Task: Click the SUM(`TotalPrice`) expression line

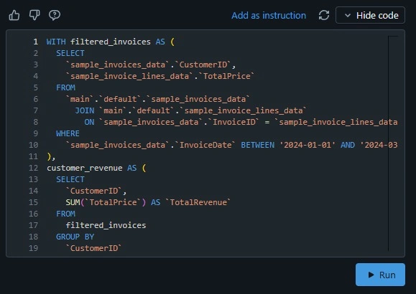Action: (x=148, y=202)
